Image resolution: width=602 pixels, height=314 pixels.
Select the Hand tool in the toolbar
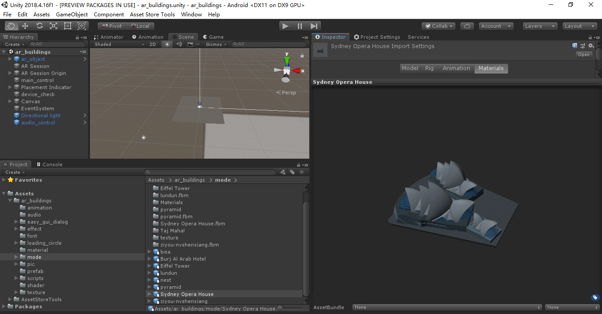point(11,26)
